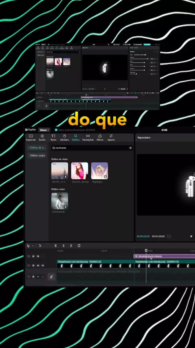Play the preview in the large Reprodutor
The height and width of the screenshot is (348, 195).
191,236
